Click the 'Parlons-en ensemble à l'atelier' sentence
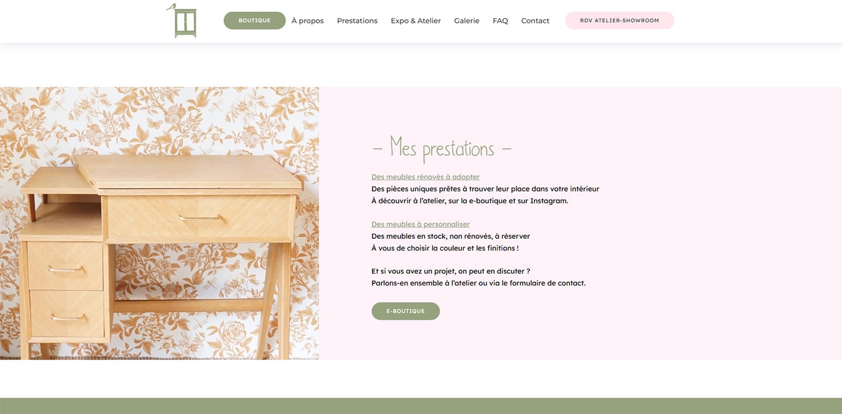The height and width of the screenshot is (414, 842). click(x=478, y=283)
